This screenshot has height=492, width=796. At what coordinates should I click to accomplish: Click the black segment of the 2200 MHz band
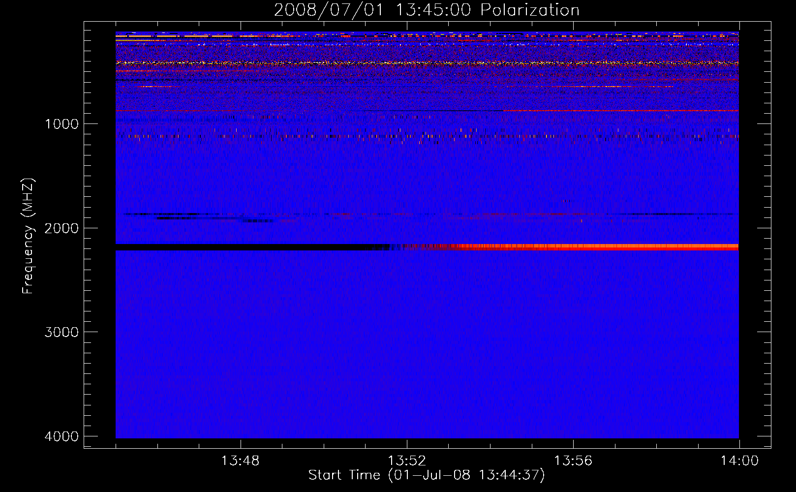tap(246, 247)
